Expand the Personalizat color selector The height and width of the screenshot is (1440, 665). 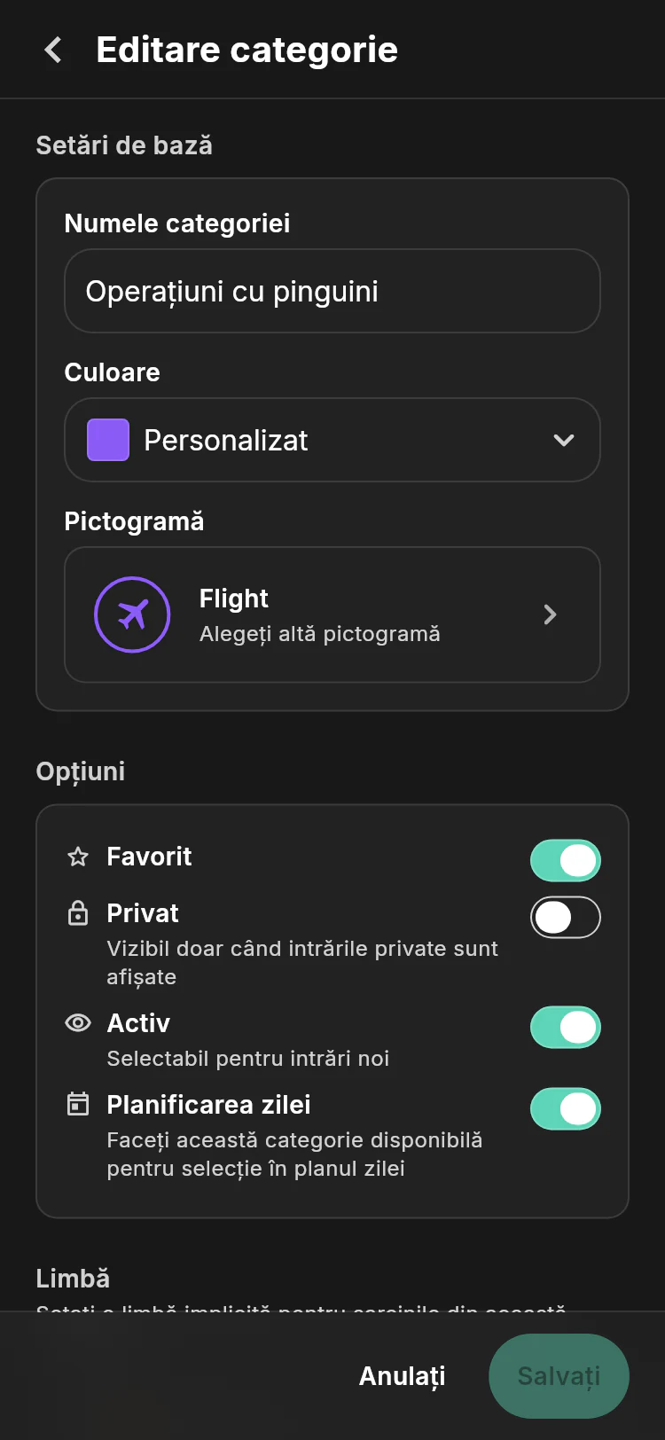[332, 440]
